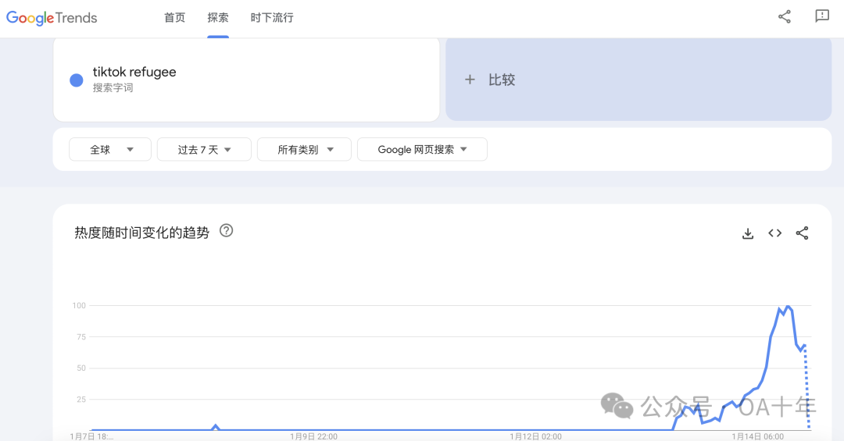
Task: Download the trend chart CSV
Action: (x=748, y=233)
